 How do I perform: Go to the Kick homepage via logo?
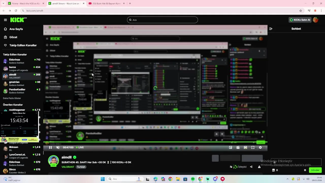[18, 20]
